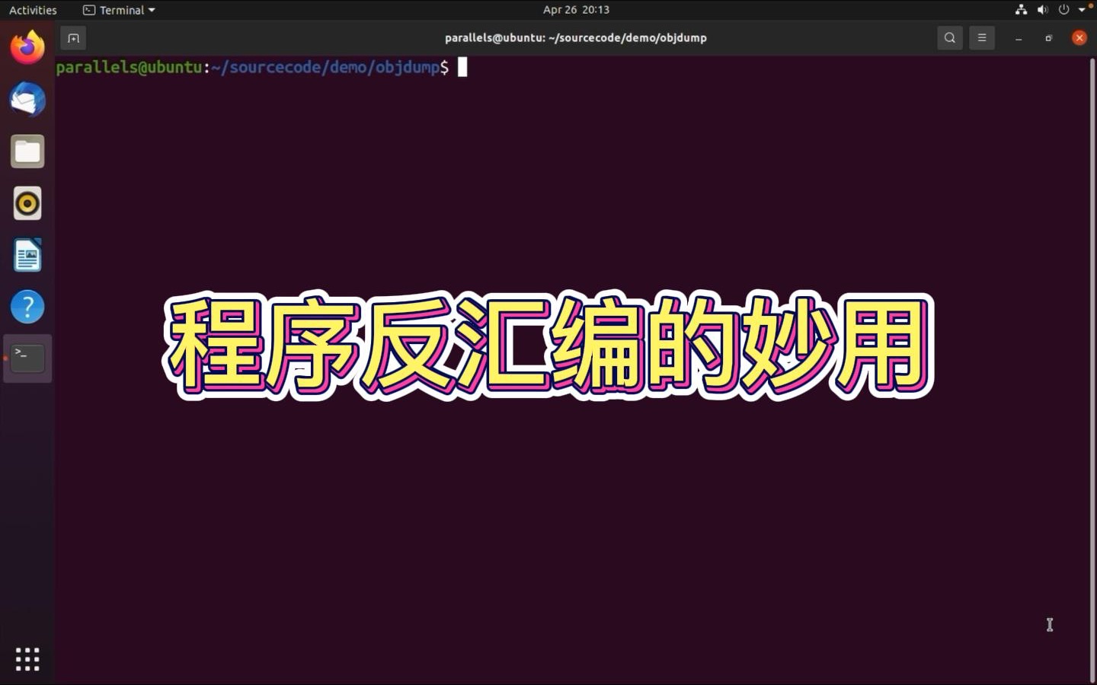Open the clock showing Apr 26 20:13
Image resolution: width=1097 pixels, height=685 pixels.
[576, 10]
